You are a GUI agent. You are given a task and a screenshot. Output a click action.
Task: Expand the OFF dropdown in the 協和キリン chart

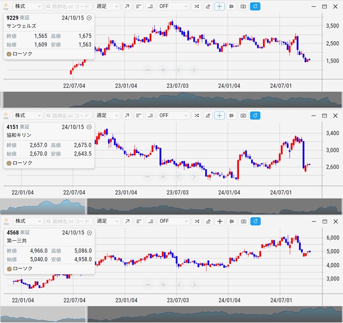[173, 115]
